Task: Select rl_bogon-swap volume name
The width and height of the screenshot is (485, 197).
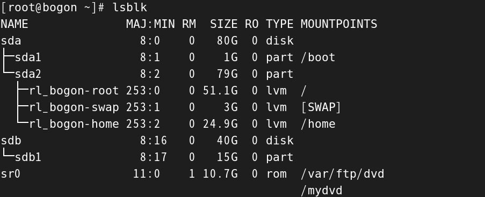Action: pos(74,107)
